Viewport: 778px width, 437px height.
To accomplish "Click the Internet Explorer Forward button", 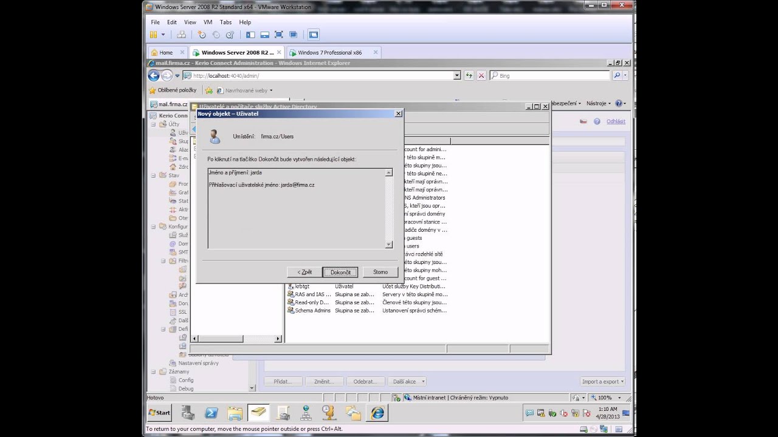I will 167,75.
